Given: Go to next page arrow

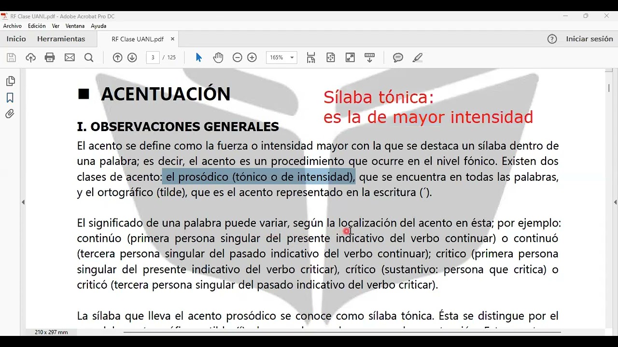Looking at the screenshot, I should 132,58.
